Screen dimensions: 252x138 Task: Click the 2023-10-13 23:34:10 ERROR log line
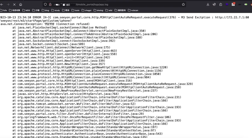(124, 18)
